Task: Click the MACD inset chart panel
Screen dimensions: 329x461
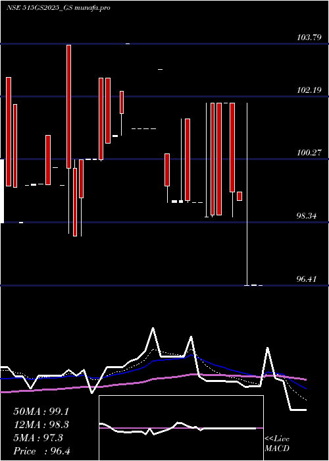Action: point(181,428)
